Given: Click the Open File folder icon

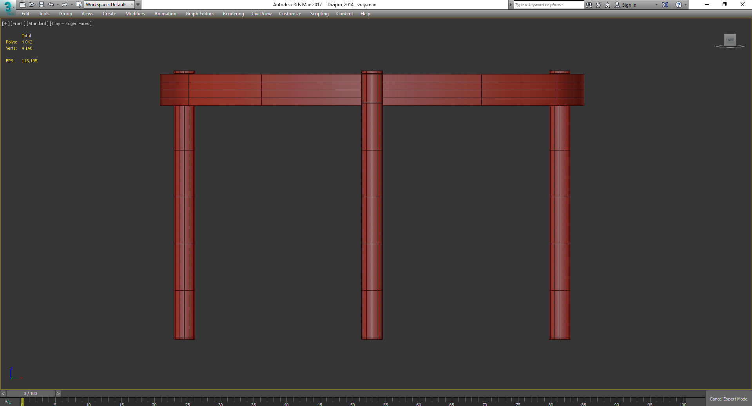Looking at the screenshot, I should (x=32, y=5).
